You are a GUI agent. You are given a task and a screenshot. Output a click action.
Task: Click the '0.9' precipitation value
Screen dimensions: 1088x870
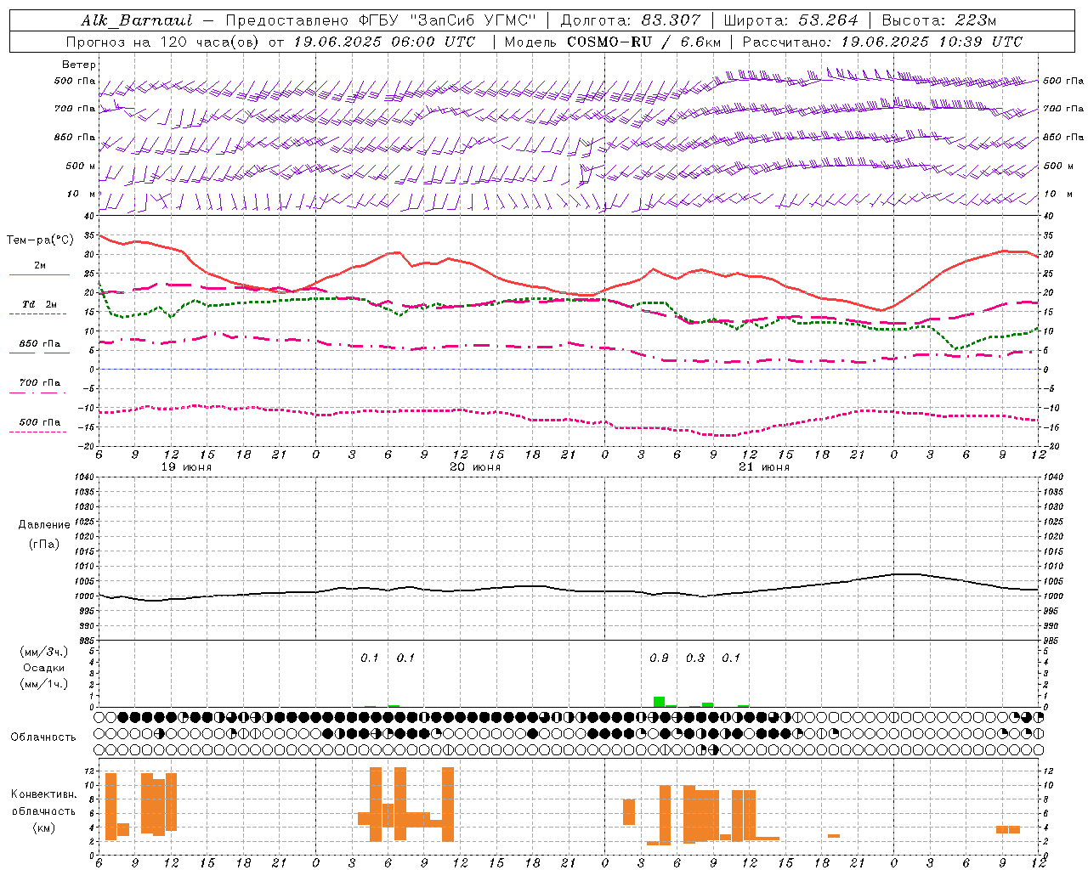pos(659,658)
